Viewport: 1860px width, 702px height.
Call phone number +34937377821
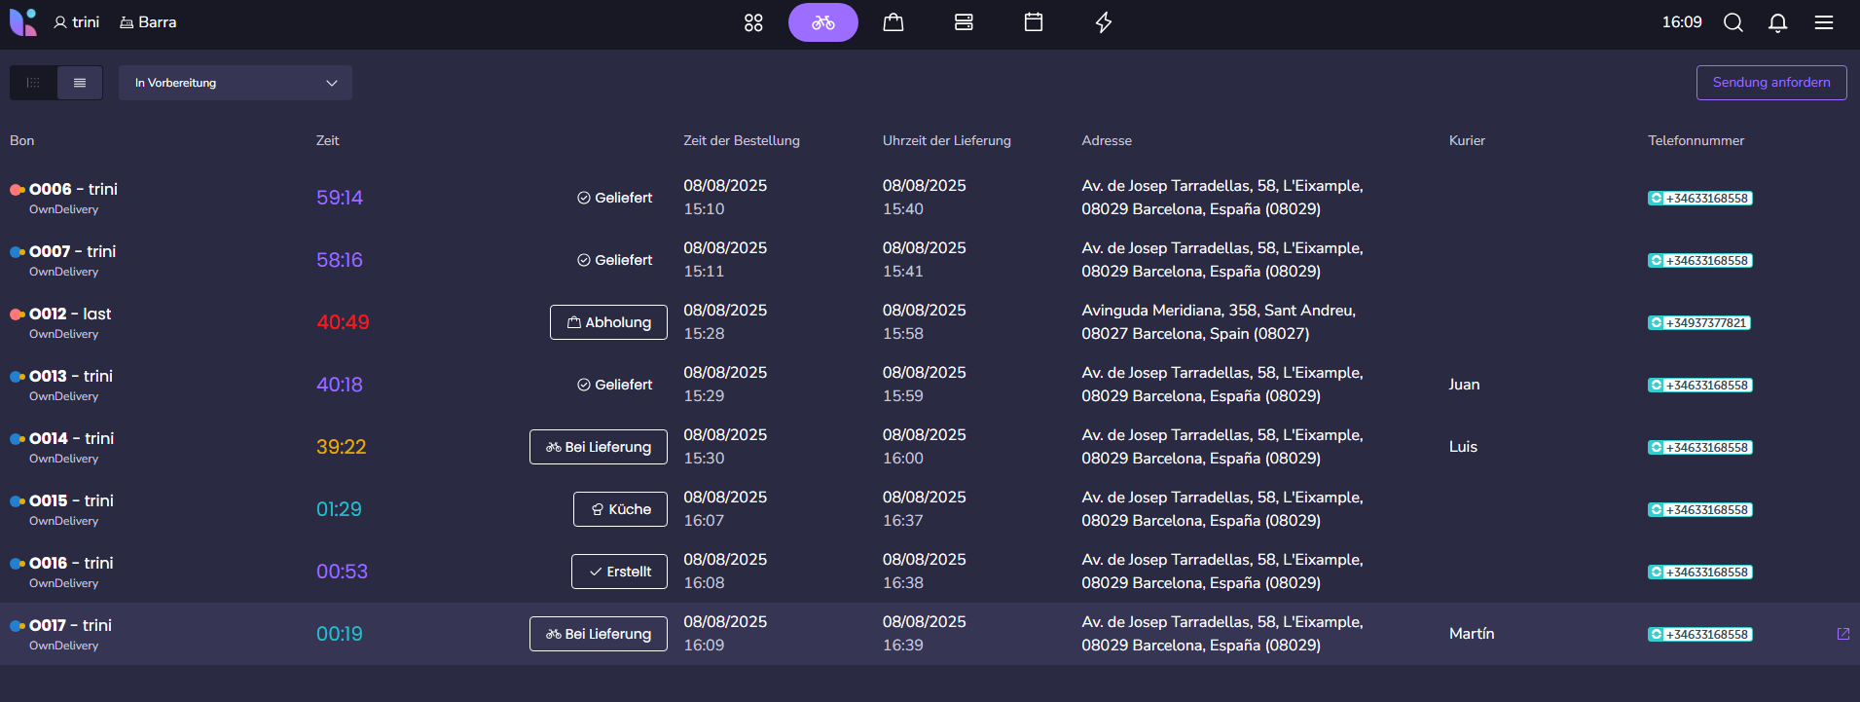tap(1699, 323)
